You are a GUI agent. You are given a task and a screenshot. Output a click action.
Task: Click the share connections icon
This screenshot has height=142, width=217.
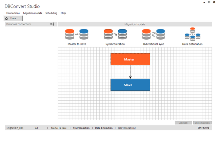52,24
